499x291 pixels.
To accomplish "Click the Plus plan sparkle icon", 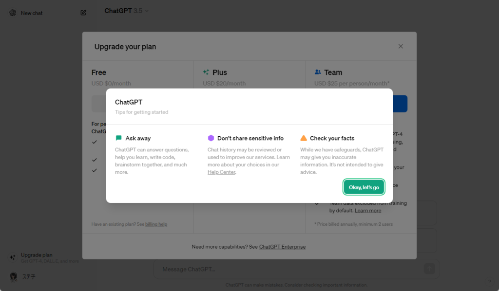I will 206,72.
